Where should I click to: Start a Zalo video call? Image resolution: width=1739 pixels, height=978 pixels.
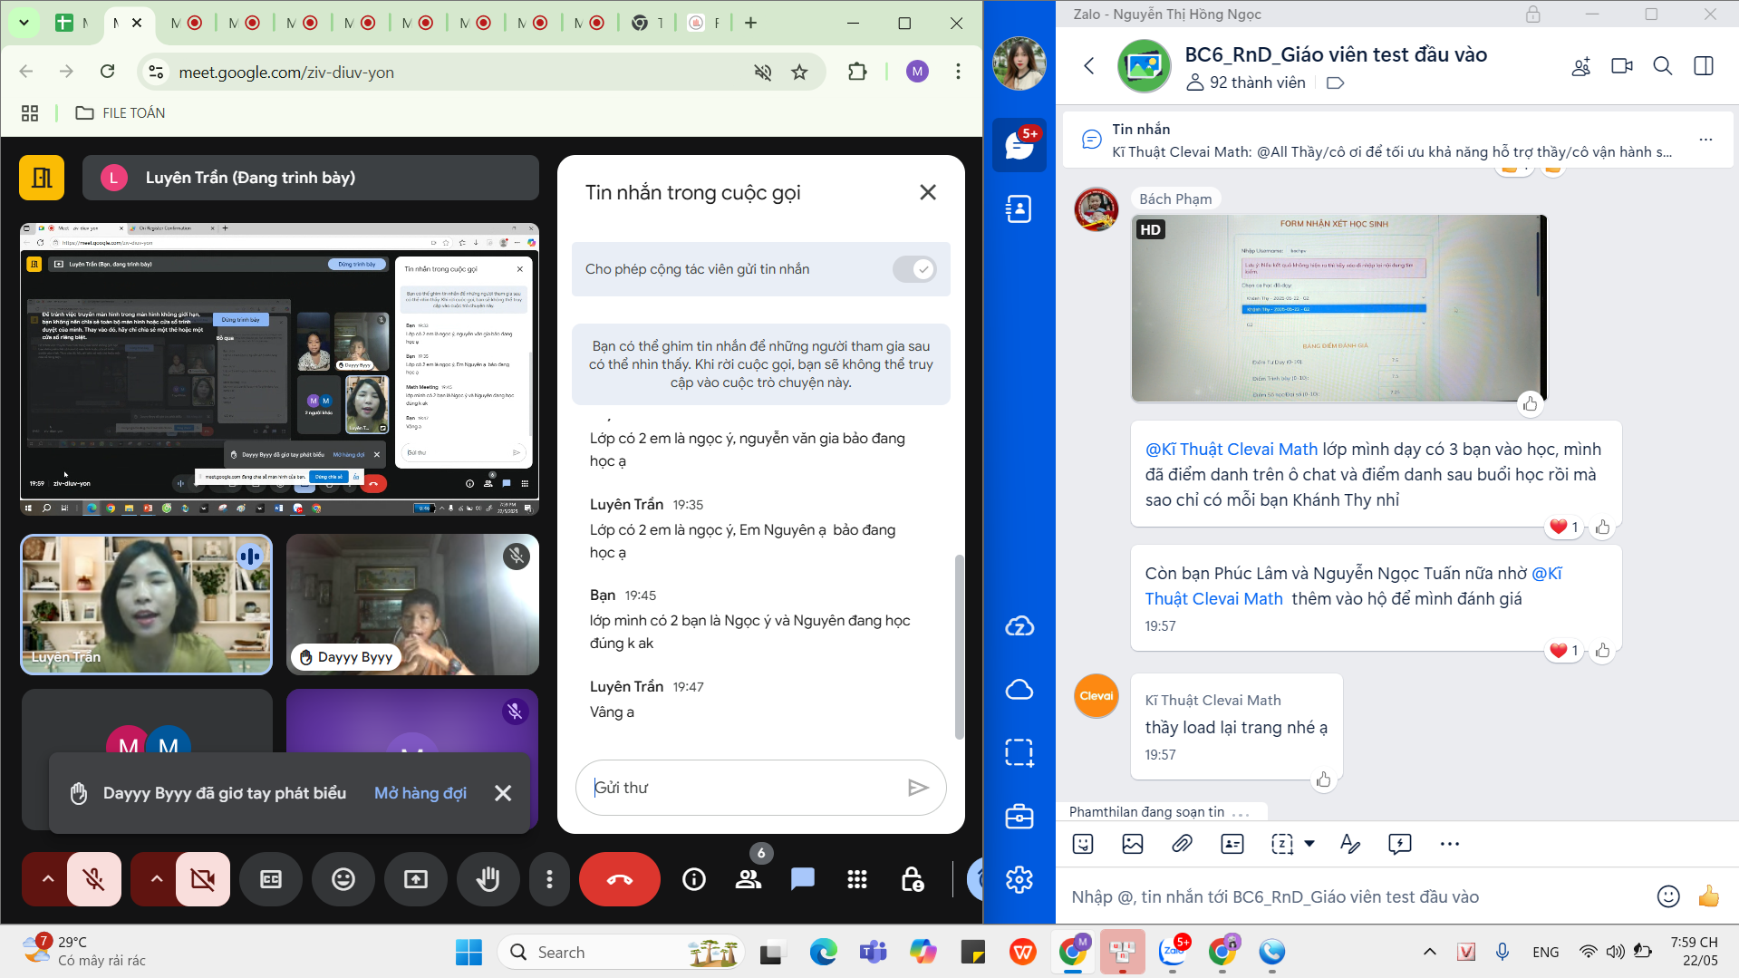1622,65
